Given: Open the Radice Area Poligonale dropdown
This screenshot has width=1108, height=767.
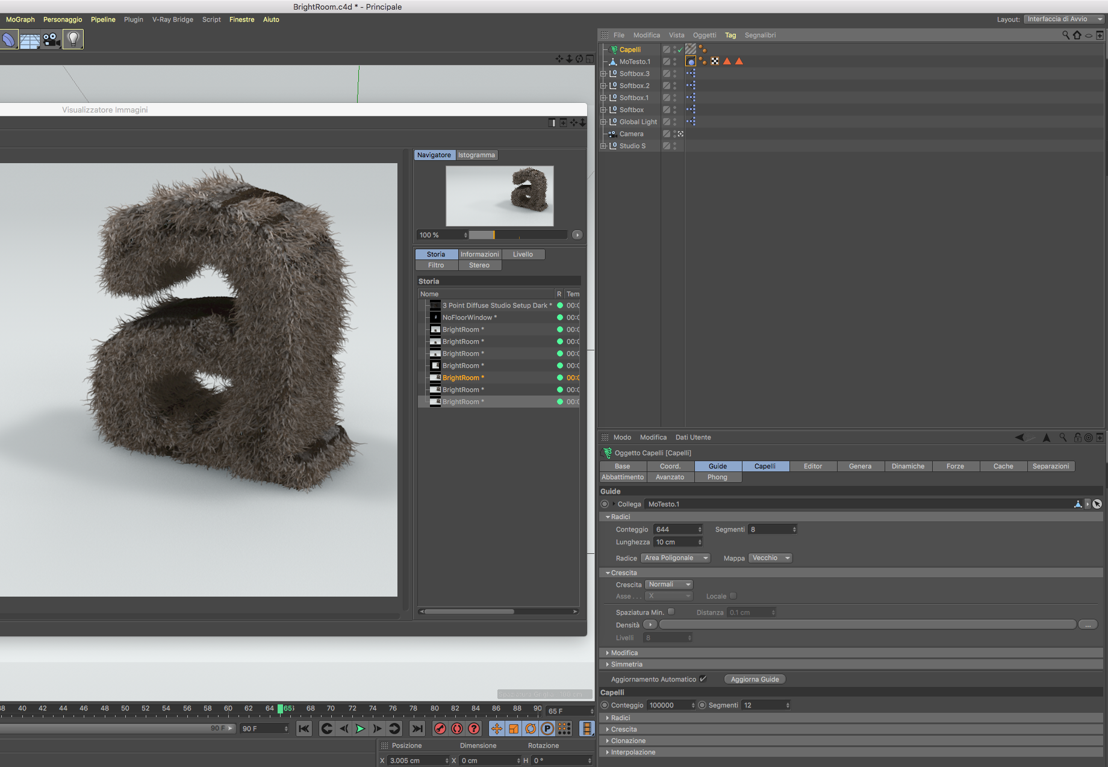Looking at the screenshot, I should tap(675, 558).
